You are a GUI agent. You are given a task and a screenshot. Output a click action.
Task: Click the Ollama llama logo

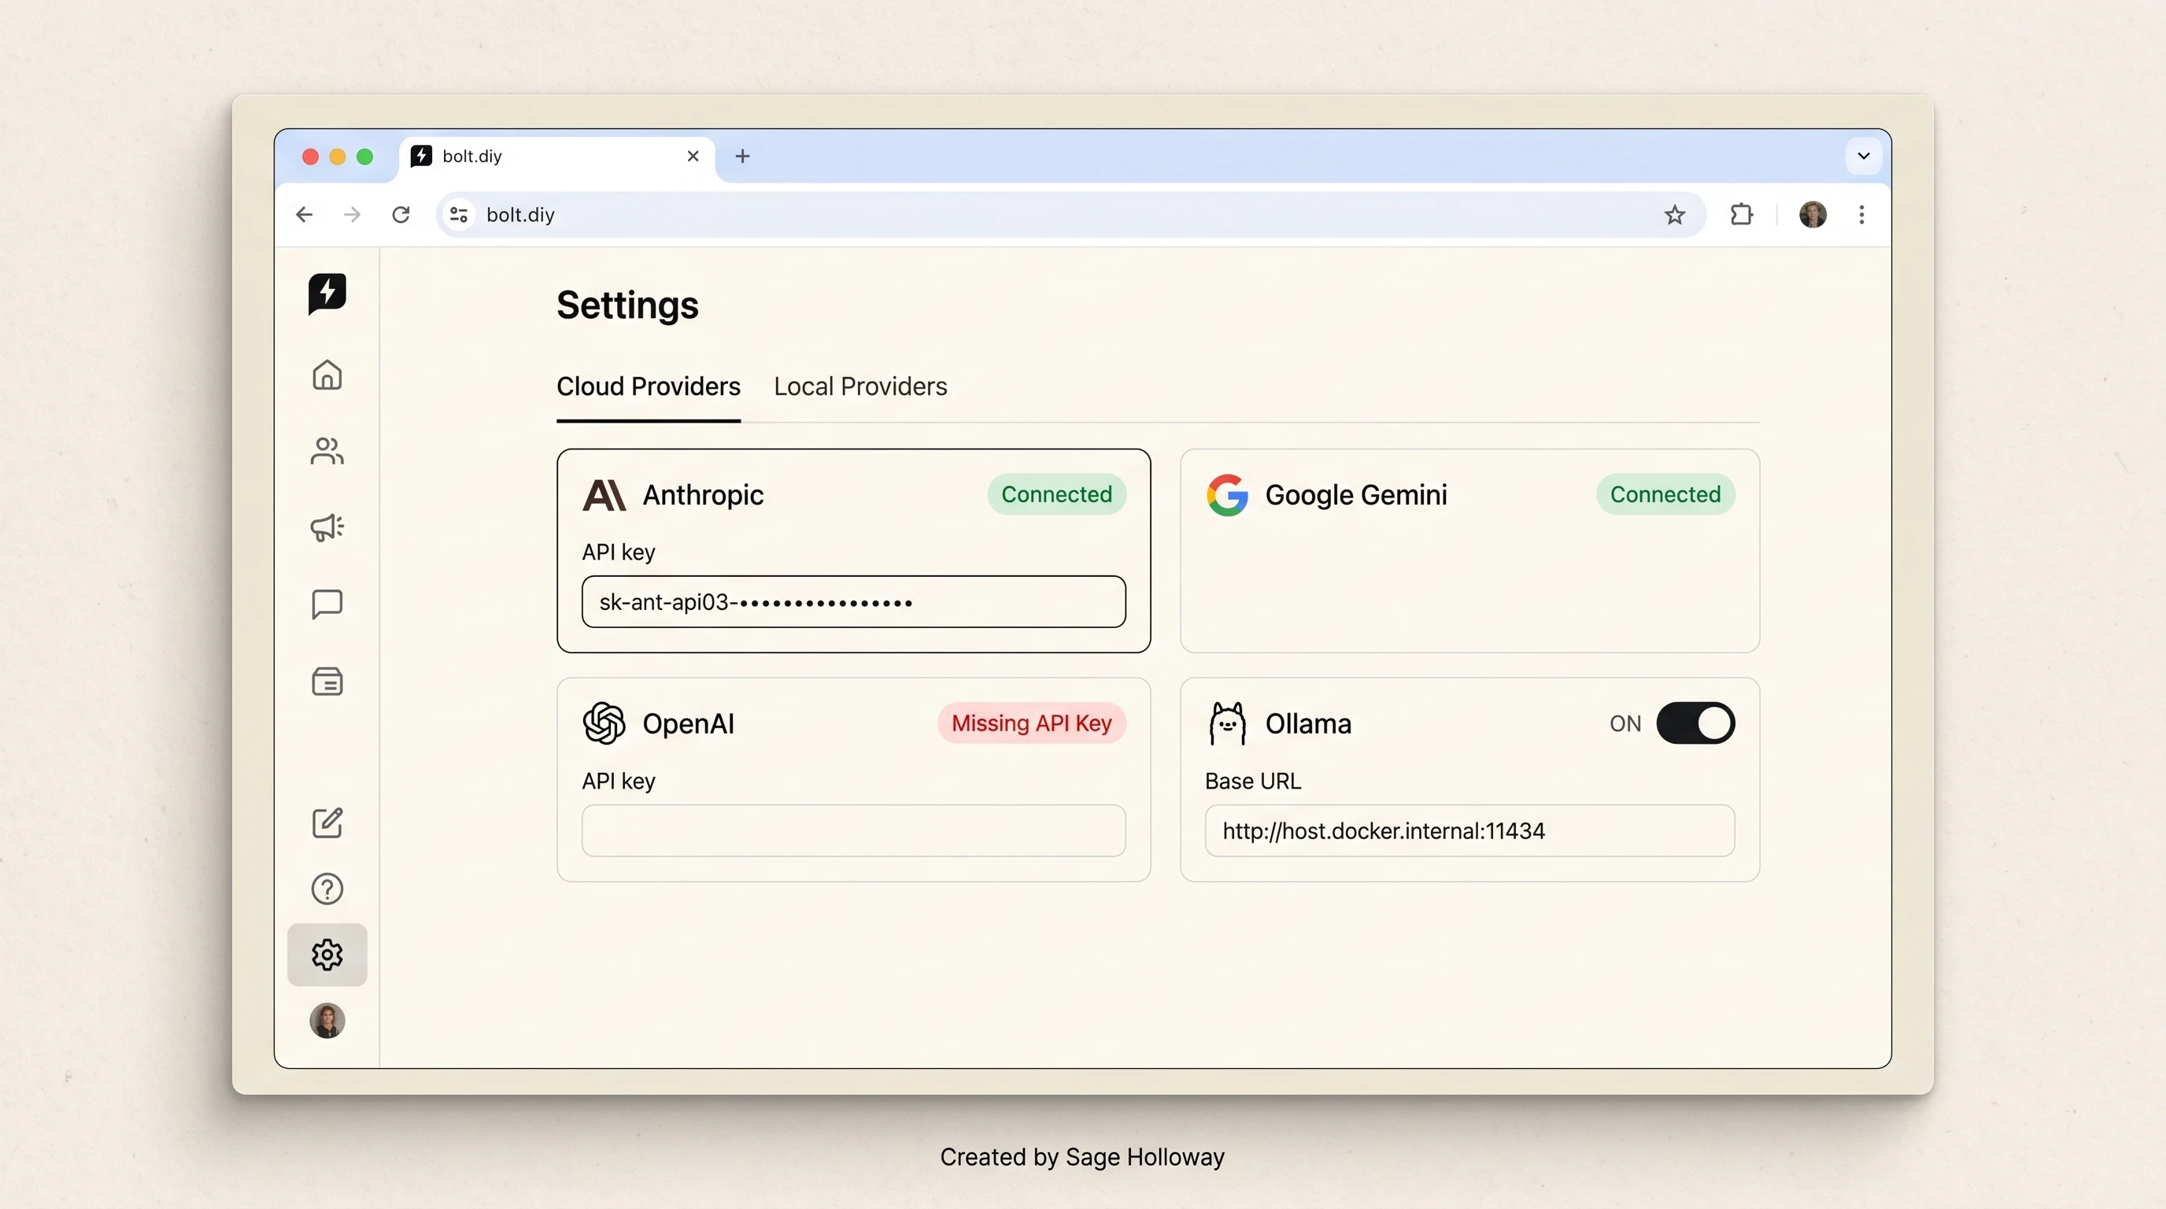[x=1227, y=724]
